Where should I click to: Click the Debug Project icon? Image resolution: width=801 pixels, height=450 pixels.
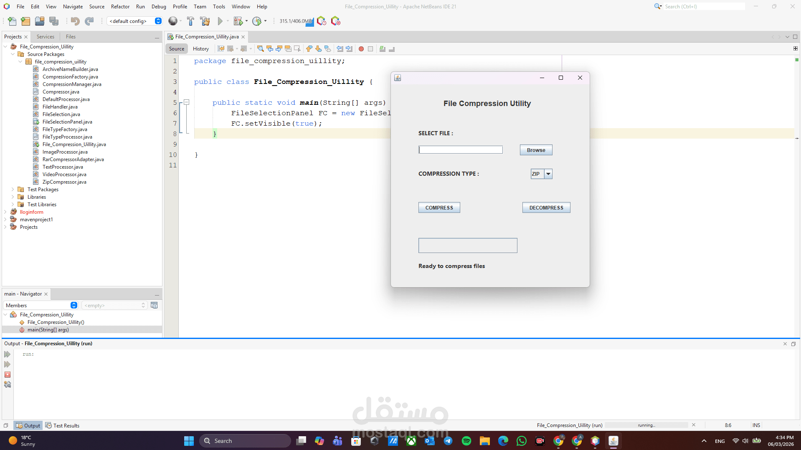tap(238, 21)
